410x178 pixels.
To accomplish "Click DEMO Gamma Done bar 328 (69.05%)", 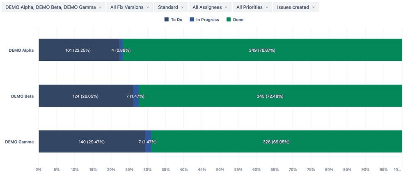I will (x=276, y=141).
